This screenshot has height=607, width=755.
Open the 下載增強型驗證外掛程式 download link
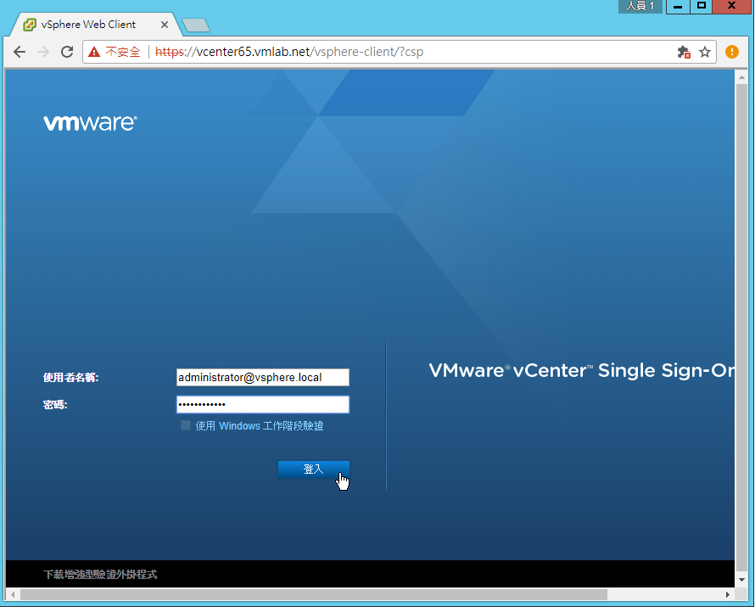(100, 574)
